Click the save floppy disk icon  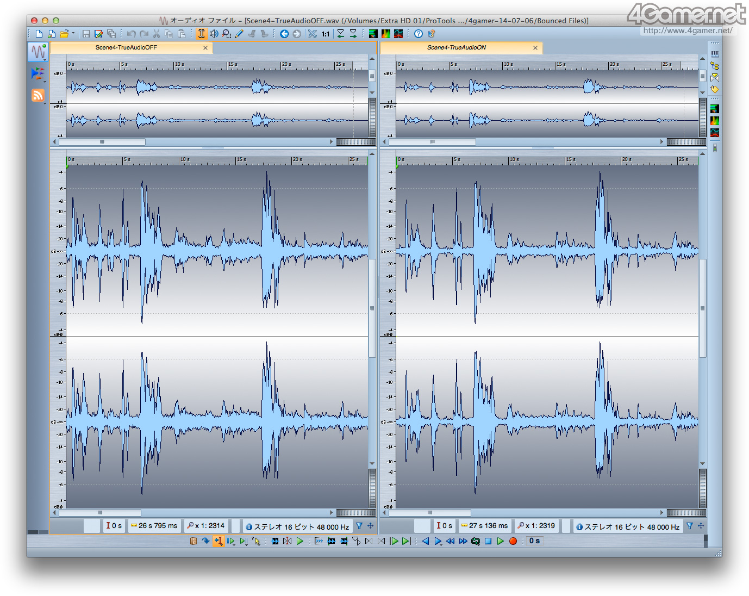click(86, 34)
